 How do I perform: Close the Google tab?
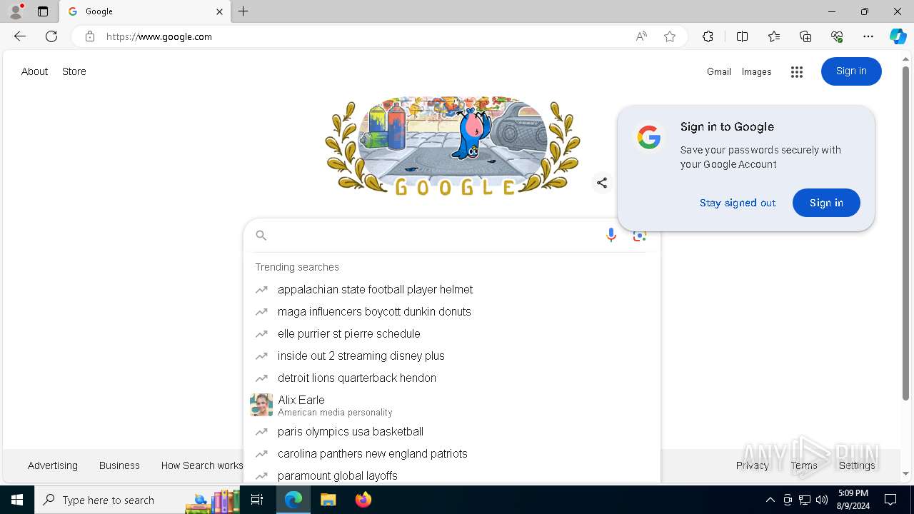click(219, 11)
